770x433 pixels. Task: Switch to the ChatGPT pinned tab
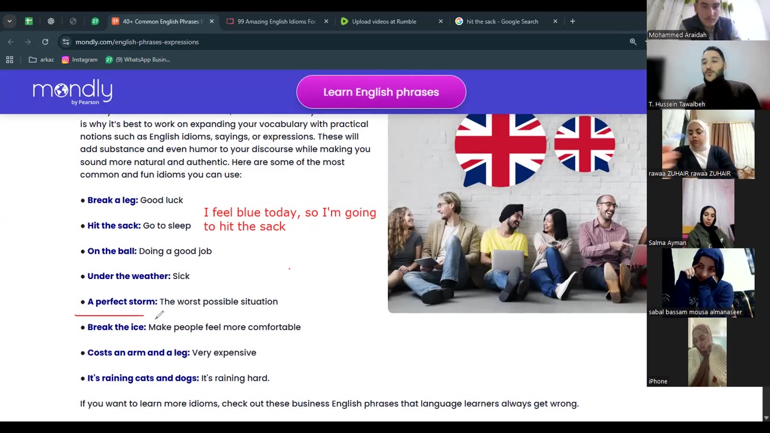51,21
